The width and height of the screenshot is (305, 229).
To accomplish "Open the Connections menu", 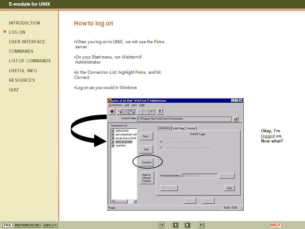I will pyautogui.click(x=116, y=105).
